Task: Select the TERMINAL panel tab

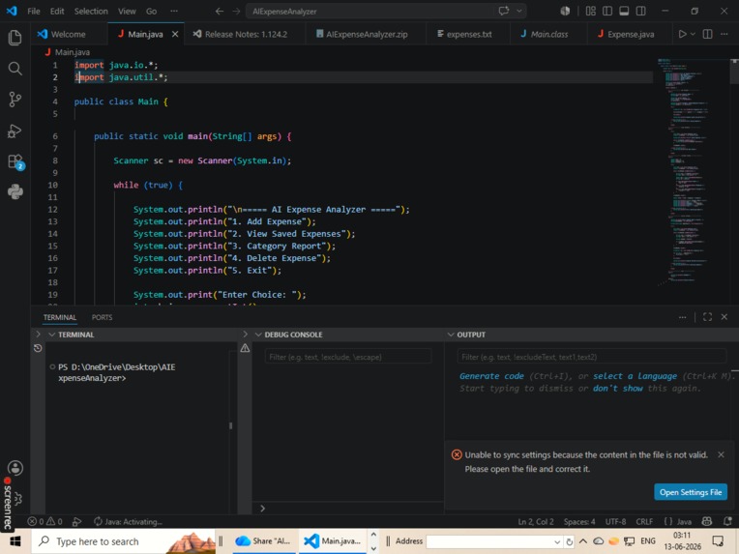Action: 59,317
